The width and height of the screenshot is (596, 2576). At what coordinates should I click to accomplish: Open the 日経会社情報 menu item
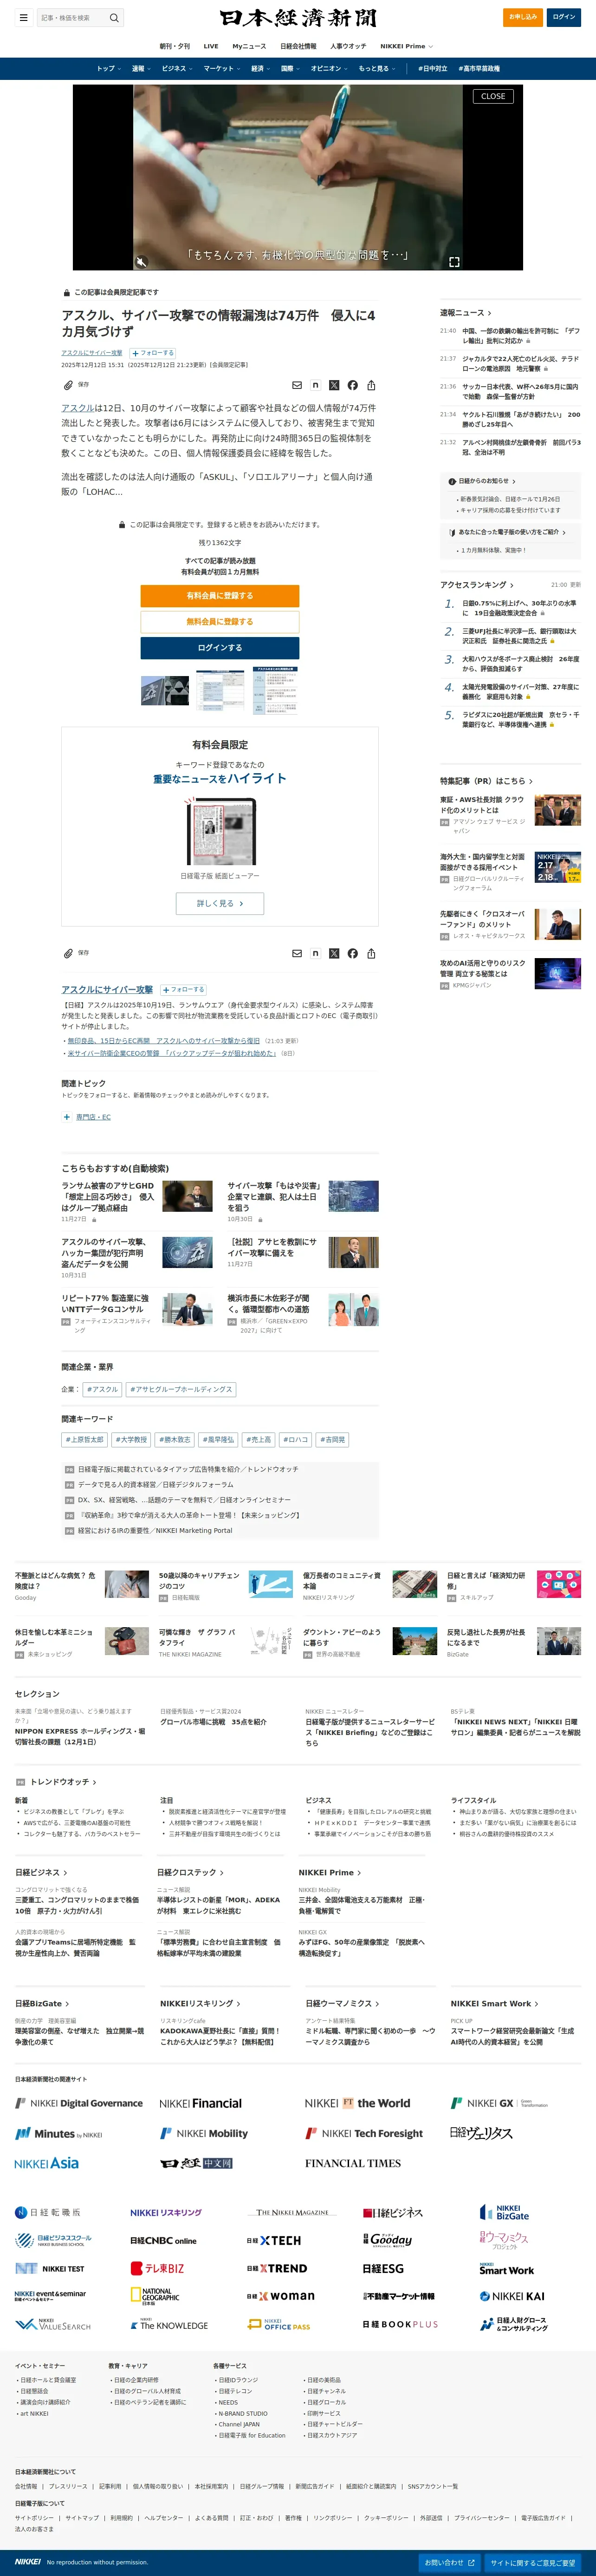(298, 46)
